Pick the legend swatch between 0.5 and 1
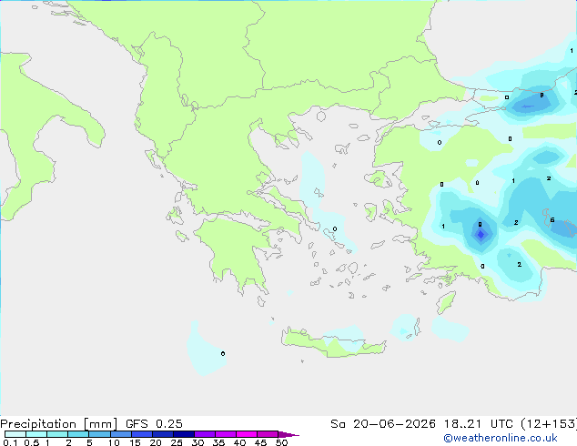 [x=36, y=434]
